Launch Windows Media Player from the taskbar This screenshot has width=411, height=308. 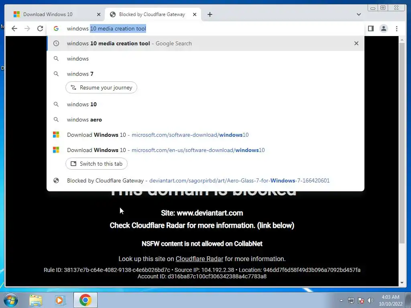[x=60, y=300]
